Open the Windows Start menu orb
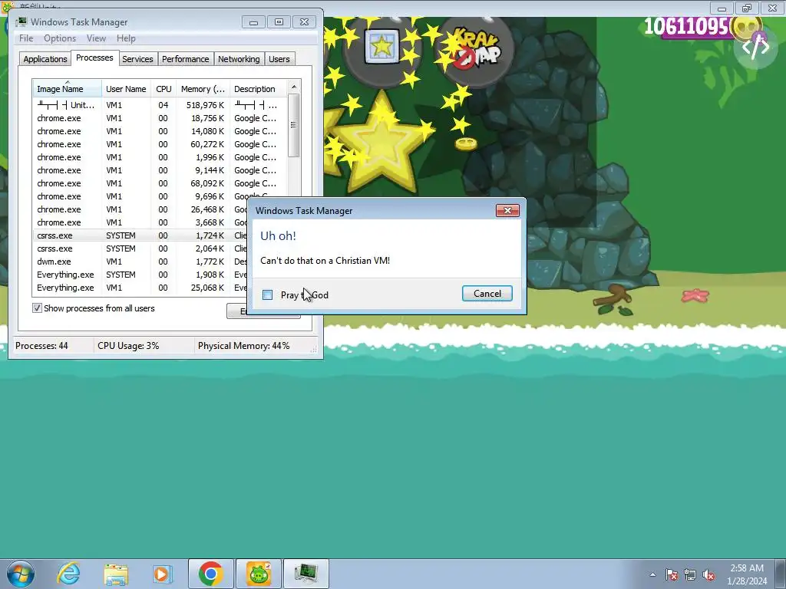This screenshot has width=786, height=589. click(20, 574)
